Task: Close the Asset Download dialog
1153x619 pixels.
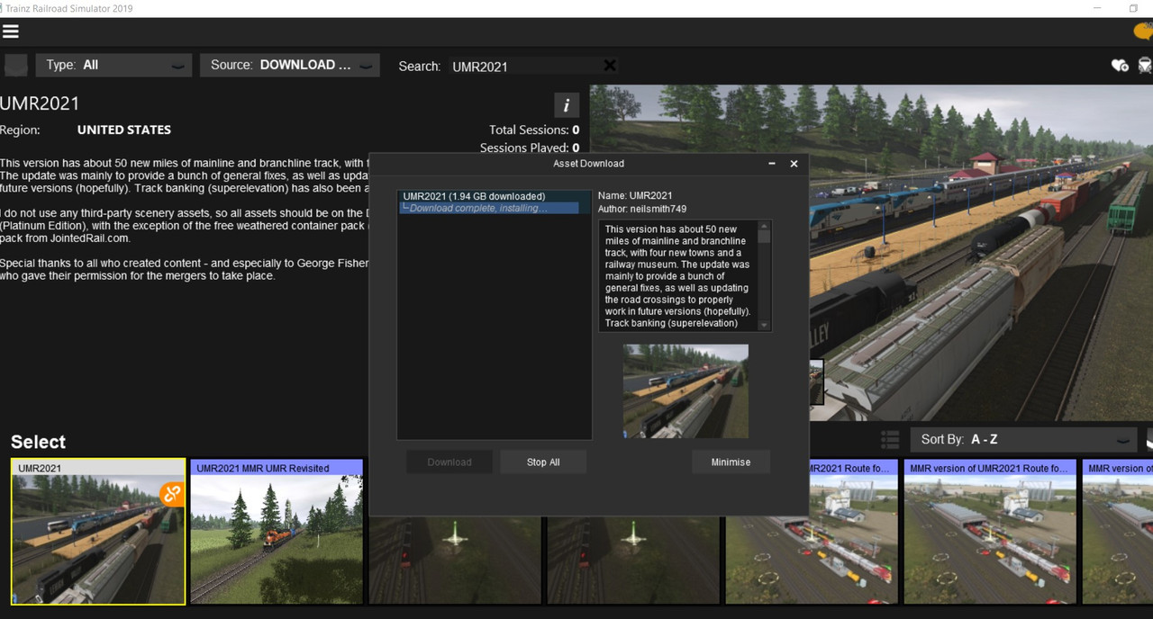Action: click(794, 164)
